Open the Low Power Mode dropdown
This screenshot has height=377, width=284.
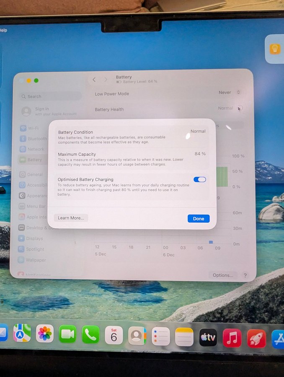[x=230, y=93]
